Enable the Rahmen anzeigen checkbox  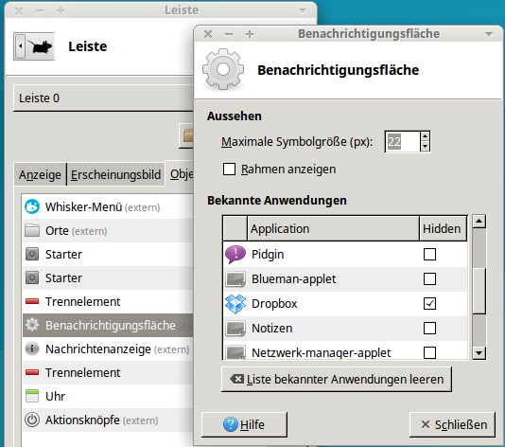click(x=229, y=169)
